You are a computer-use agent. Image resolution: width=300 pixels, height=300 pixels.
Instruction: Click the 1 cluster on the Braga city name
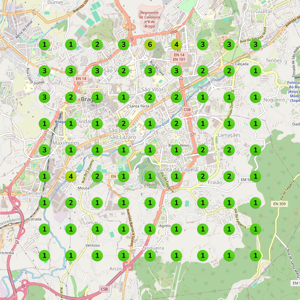pos(97,97)
